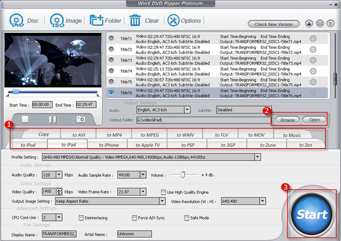Viewport: 341px width, 241px height.
Task: Click the email envelope icon
Action: [319, 23]
